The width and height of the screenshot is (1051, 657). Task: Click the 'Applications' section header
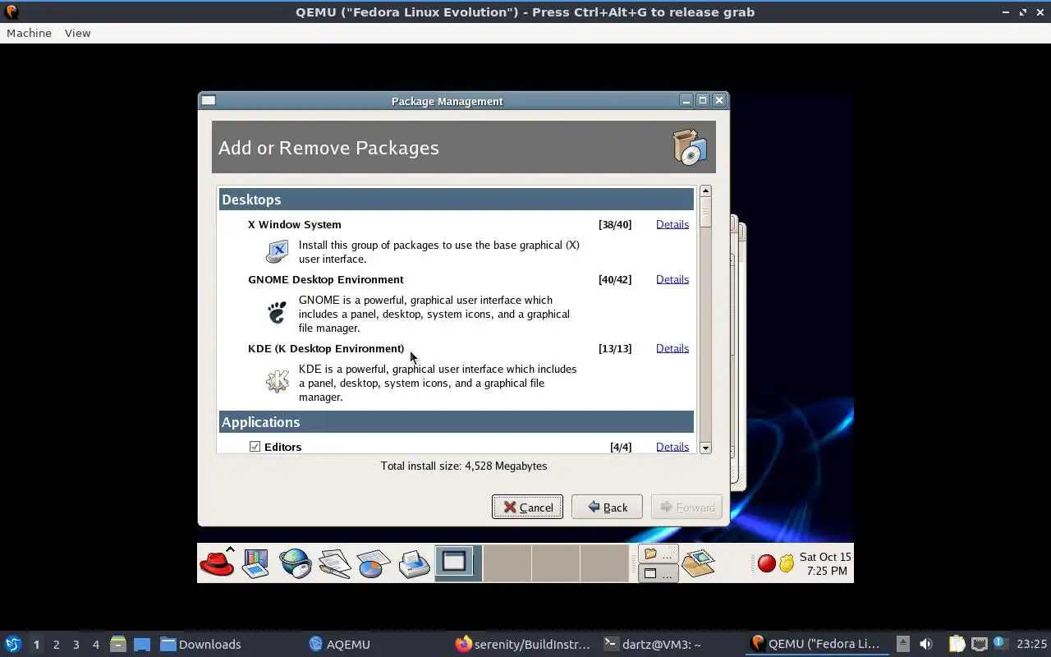pos(457,421)
